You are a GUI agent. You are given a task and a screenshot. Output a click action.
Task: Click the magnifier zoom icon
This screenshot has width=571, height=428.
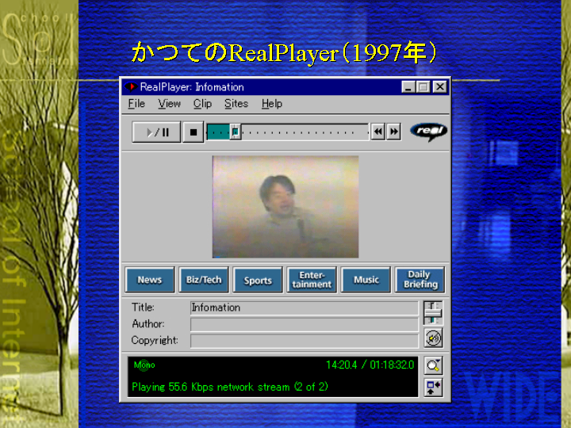point(433,365)
